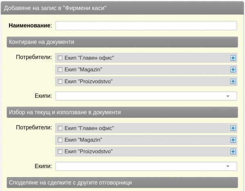245x191 pixels.
Task: Check Екип "Главен офис" under Контиране на документи
Action: (60, 58)
